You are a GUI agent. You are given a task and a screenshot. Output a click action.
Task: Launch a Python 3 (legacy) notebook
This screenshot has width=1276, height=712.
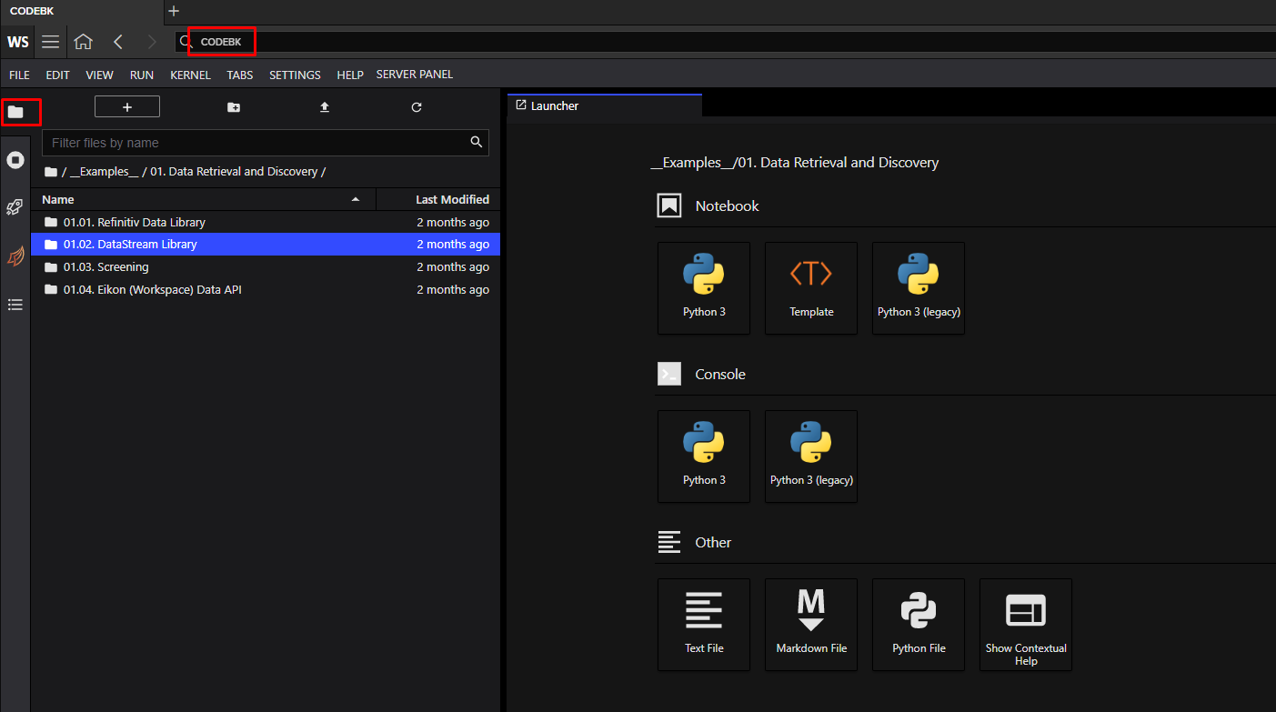coord(919,288)
